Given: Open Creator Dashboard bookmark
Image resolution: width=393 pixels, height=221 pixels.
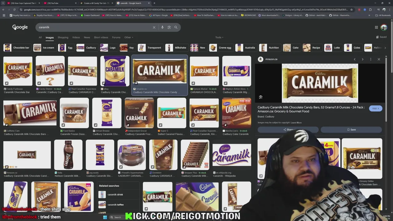Looking at the screenshot, I should (x=90, y=15).
